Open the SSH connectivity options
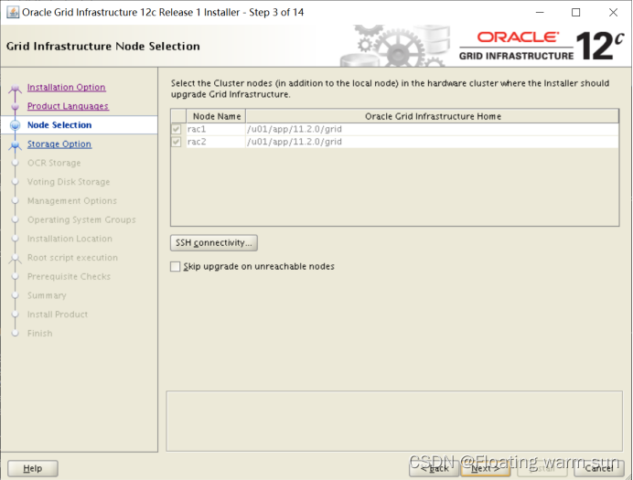The width and height of the screenshot is (633, 480). (x=214, y=243)
